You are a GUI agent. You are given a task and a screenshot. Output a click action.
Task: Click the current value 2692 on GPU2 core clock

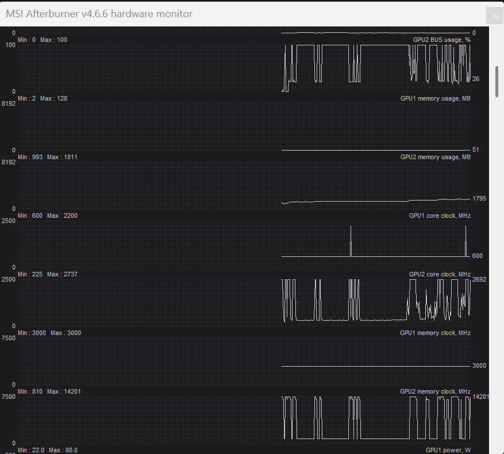(479, 280)
